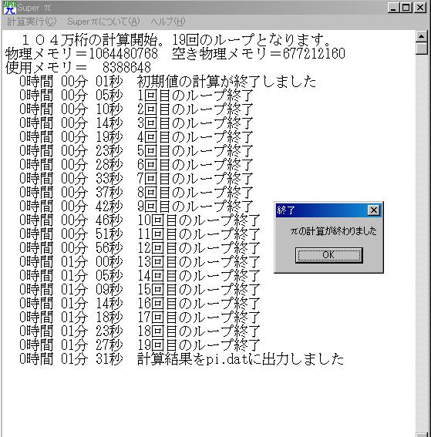Open the 計算実行(C) menu
The width and height of the screenshot is (431, 437).
[32, 22]
